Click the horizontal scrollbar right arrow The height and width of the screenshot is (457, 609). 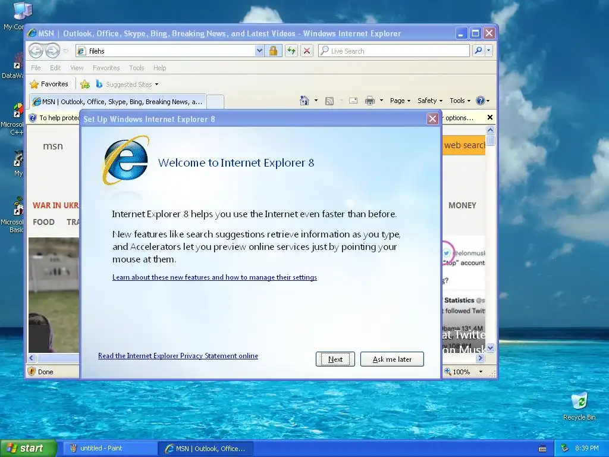(481, 358)
